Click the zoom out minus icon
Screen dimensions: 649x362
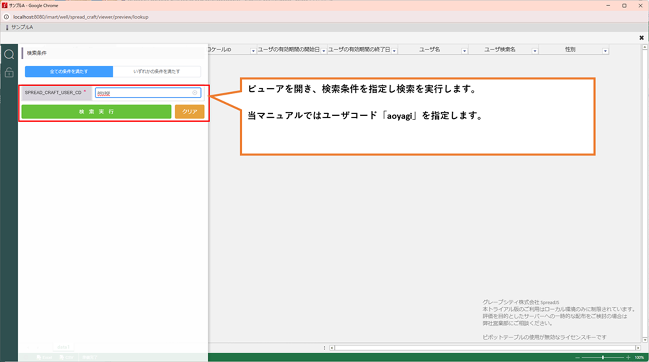click(x=577, y=357)
